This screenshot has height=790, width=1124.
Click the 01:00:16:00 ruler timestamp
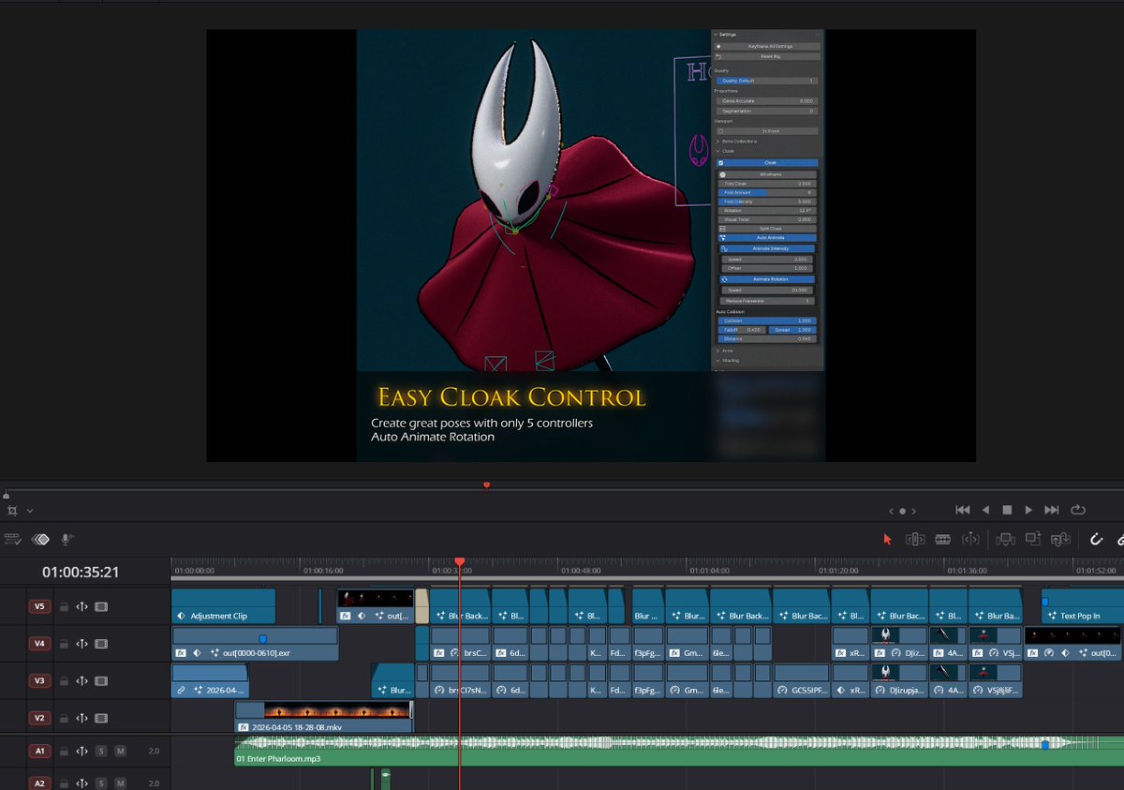pyautogui.click(x=325, y=569)
